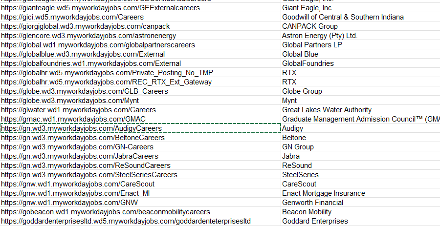The image size is (440, 226).
Task: Select the goddardenteterprisesltd URL cell
Action: click(140, 221)
